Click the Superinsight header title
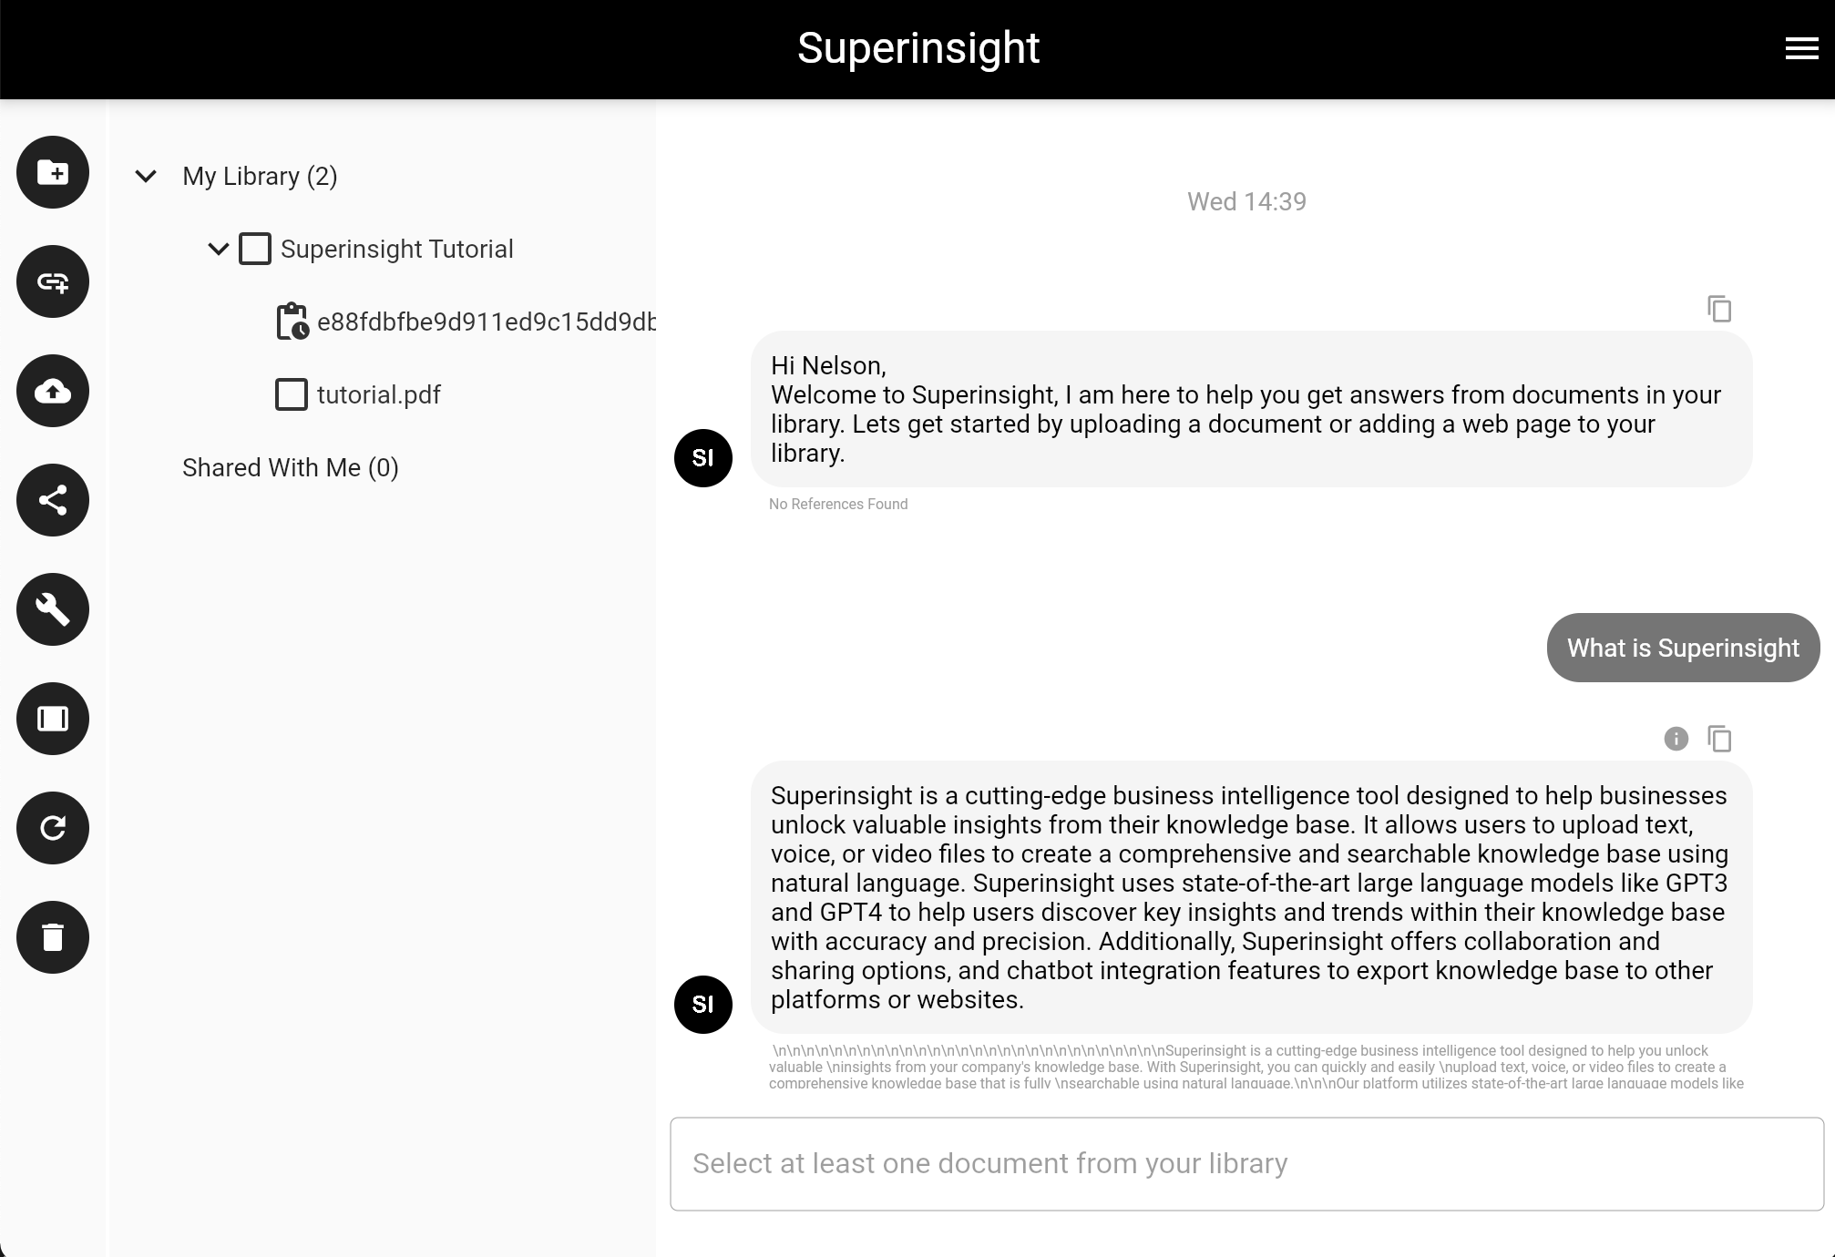 pyautogui.click(x=917, y=48)
